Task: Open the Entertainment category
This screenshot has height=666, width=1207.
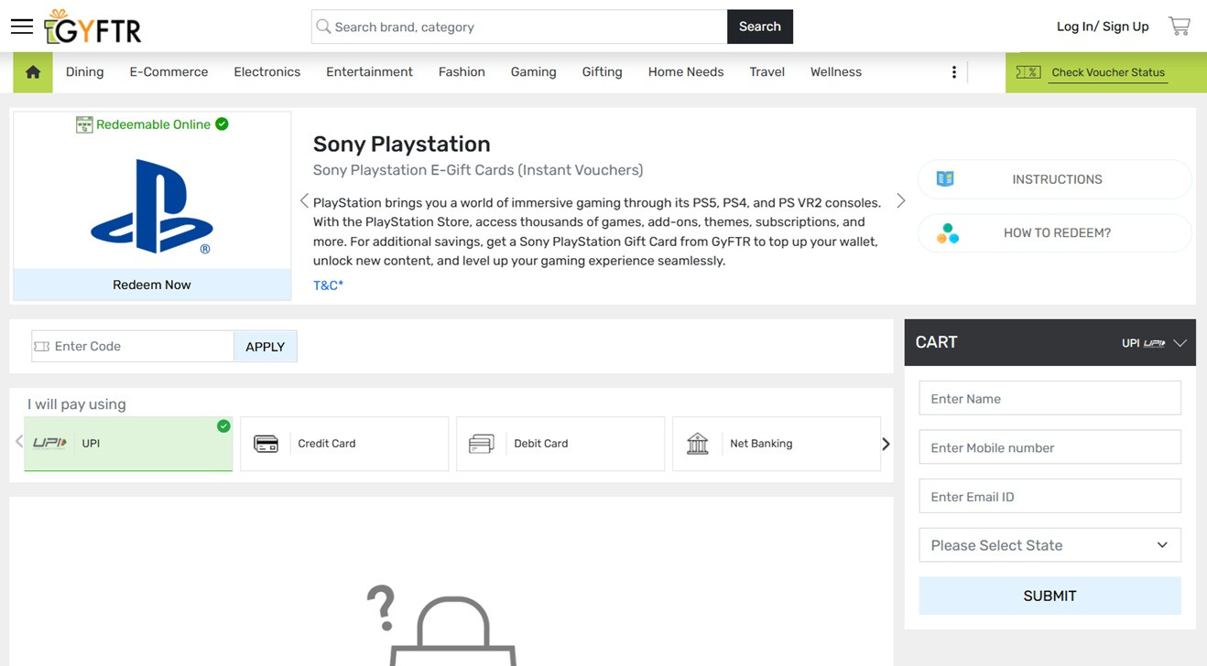Action: [x=369, y=72]
